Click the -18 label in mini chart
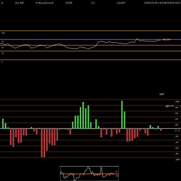 (x=117, y=176)
